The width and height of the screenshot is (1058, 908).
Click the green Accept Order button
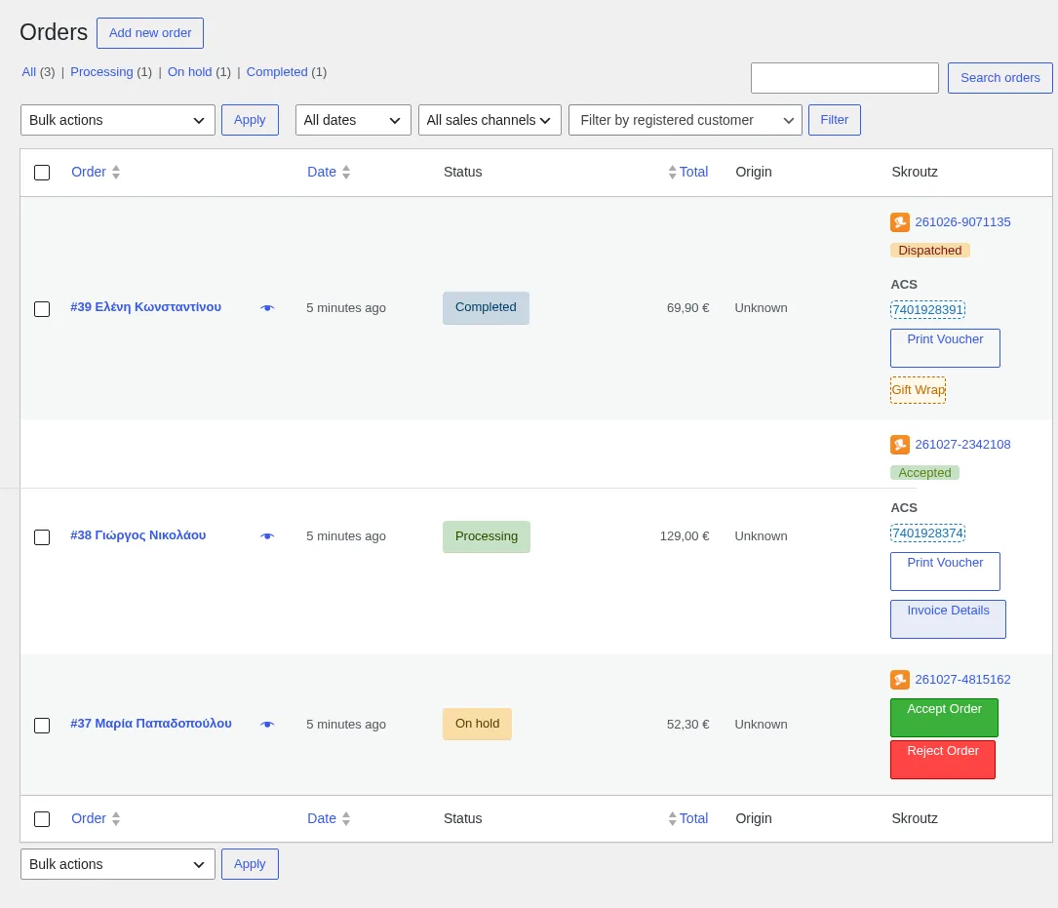tap(944, 718)
